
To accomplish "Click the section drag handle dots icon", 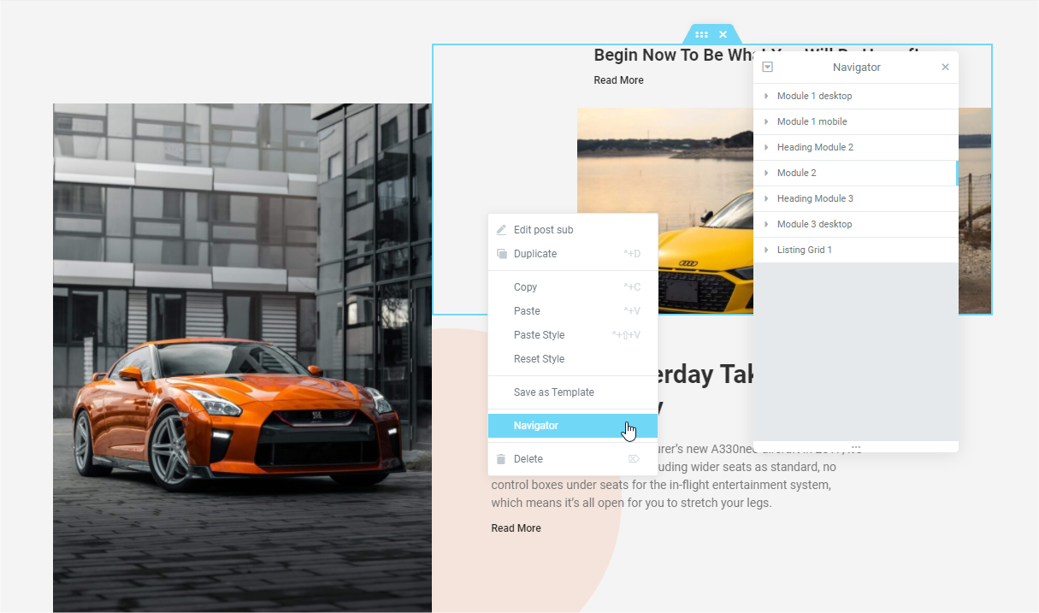I will (x=701, y=35).
